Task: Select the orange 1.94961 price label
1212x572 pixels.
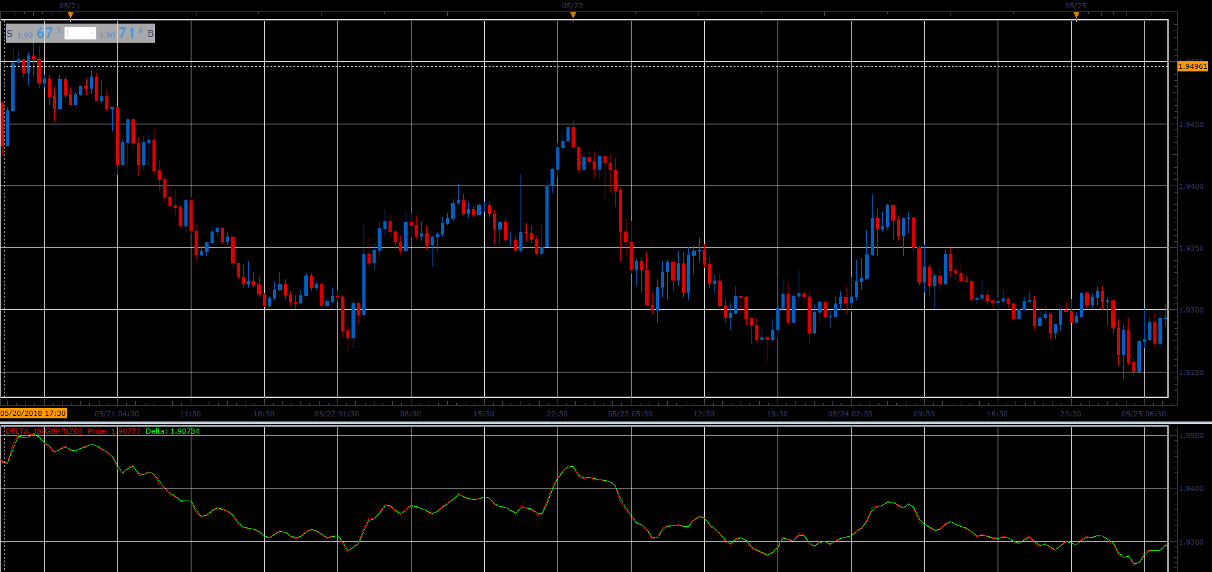Action: [1192, 66]
